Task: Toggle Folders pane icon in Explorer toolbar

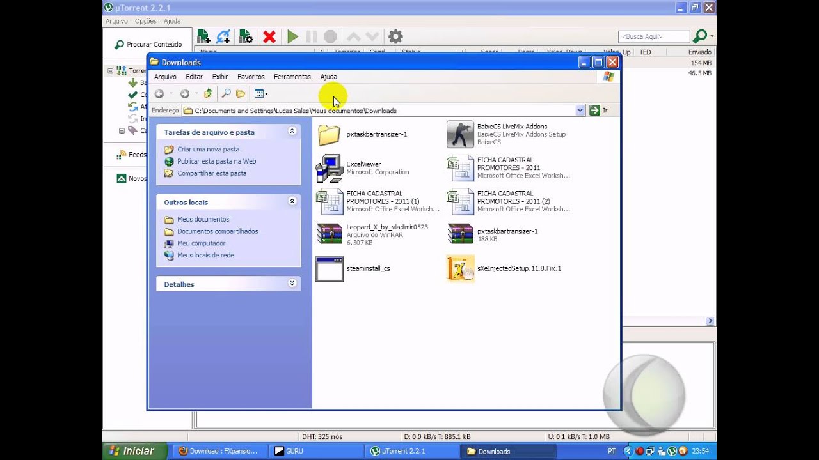Action: click(241, 94)
